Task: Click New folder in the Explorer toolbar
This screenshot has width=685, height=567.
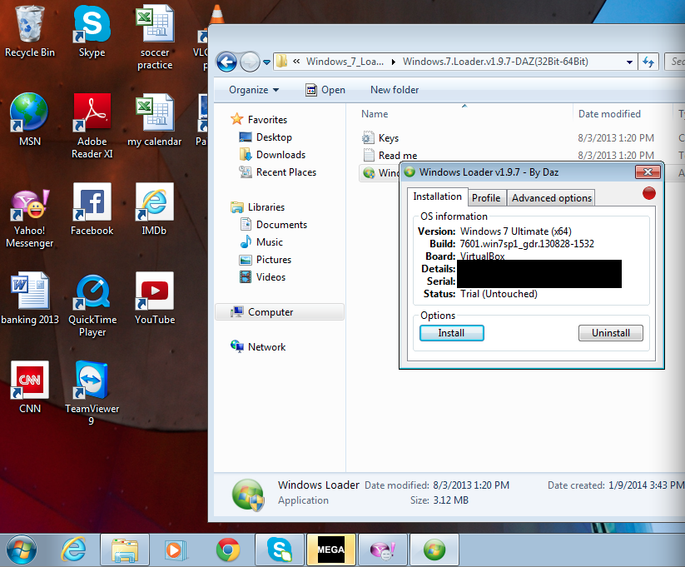Action: tap(395, 90)
